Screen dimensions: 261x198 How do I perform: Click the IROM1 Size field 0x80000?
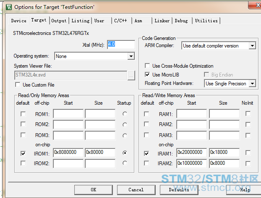coord(100,153)
